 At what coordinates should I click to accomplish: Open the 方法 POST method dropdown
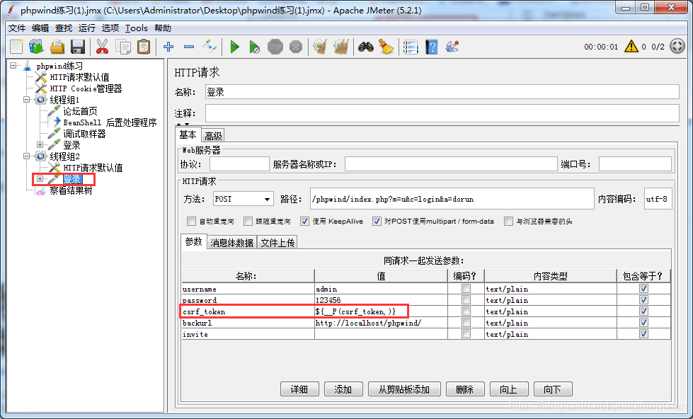tap(242, 200)
